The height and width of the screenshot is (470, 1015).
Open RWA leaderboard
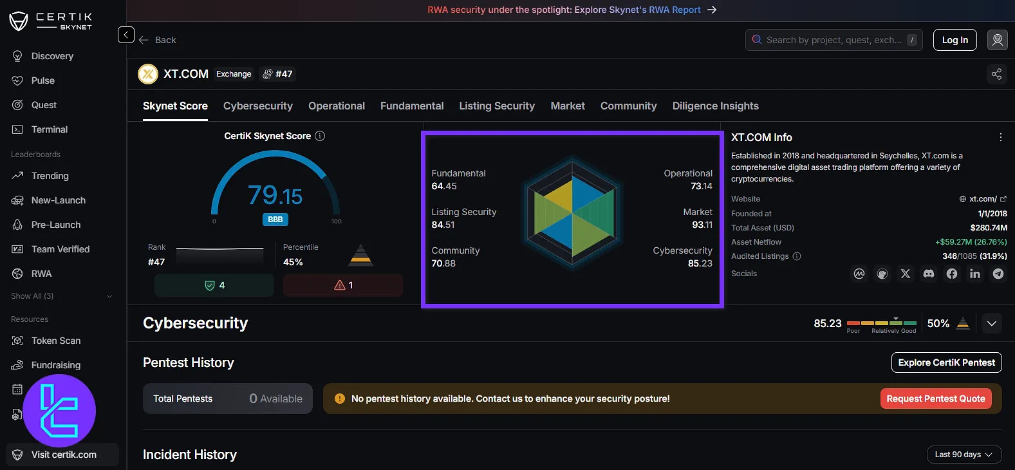[x=32, y=274]
